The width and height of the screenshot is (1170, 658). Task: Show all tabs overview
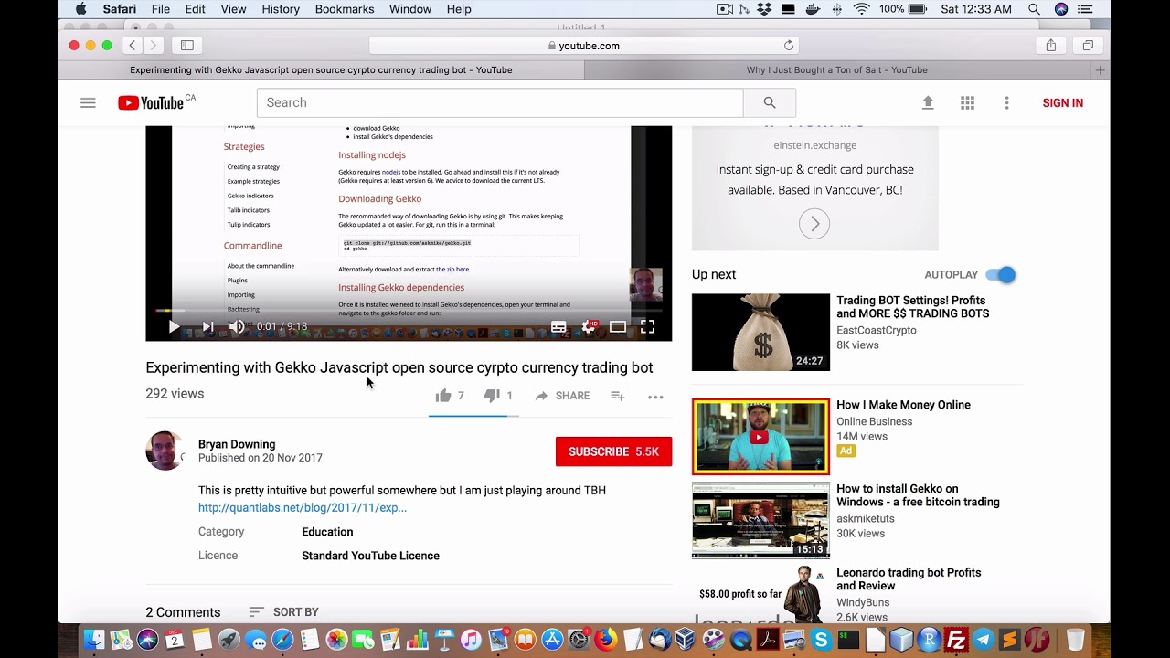click(x=1088, y=45)
